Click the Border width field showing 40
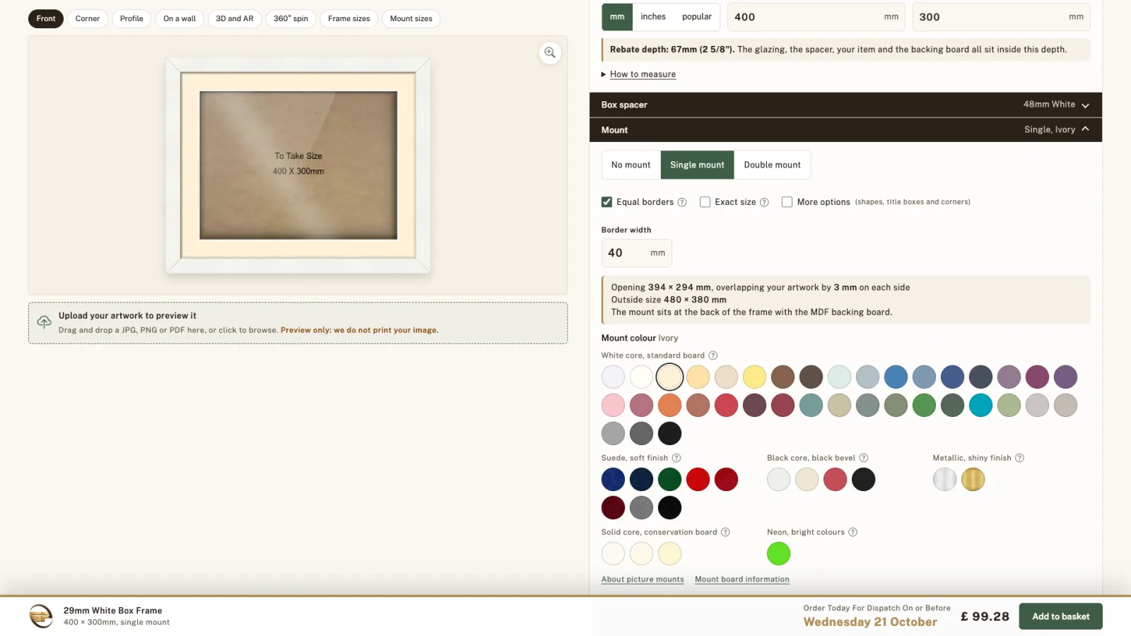The image size is (1131, 636). [x=636, y=253]
